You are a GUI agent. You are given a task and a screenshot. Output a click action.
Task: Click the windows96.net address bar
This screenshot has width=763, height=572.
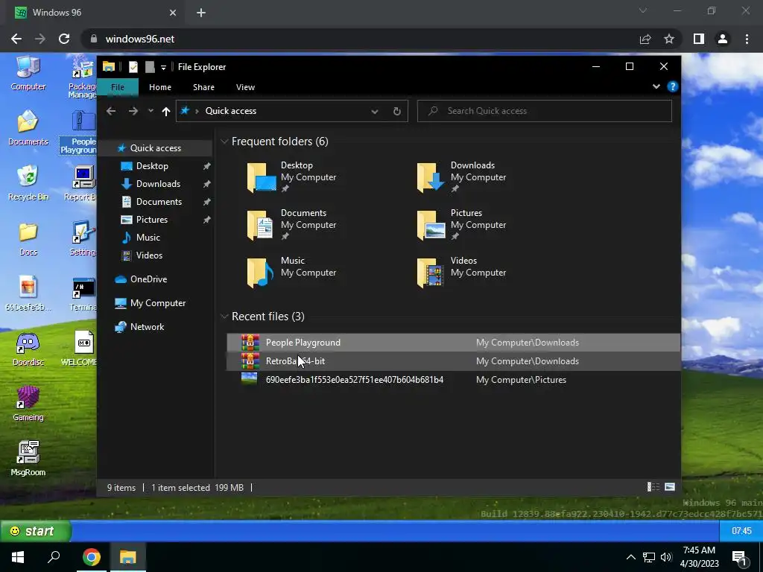(x=360, y=39)
